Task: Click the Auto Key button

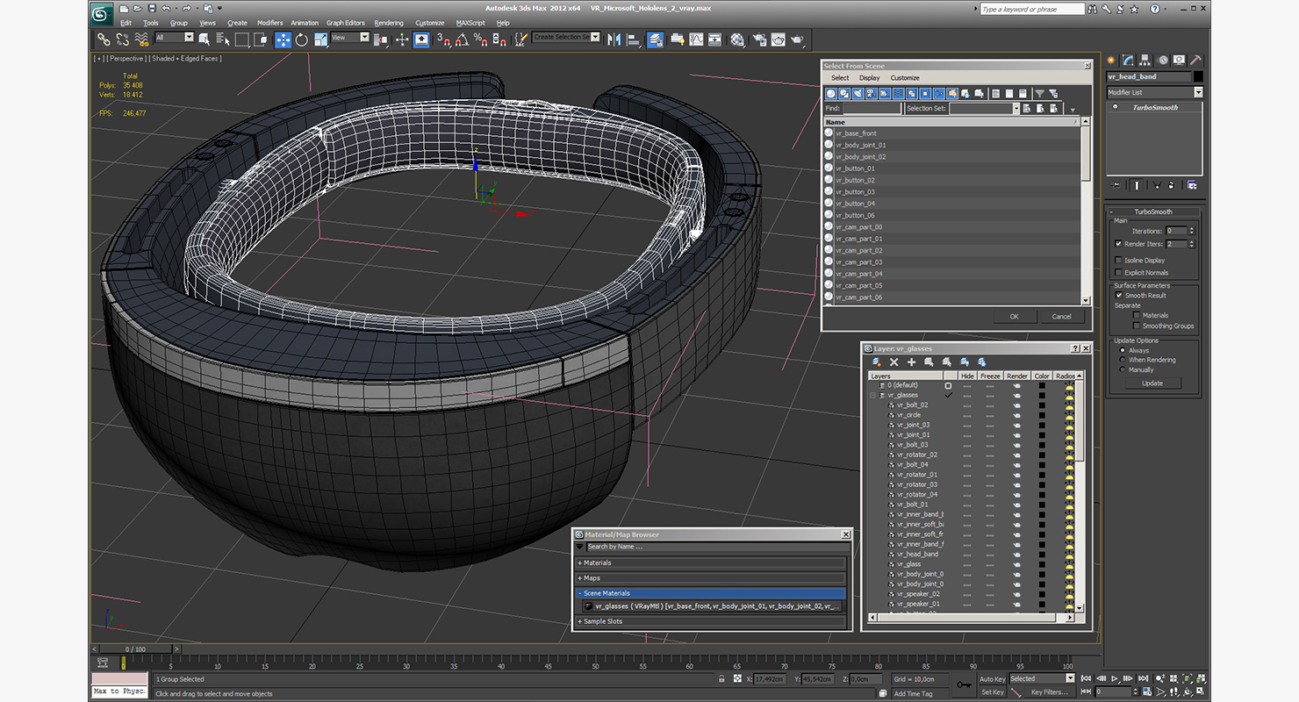Action: pos(992,678)
